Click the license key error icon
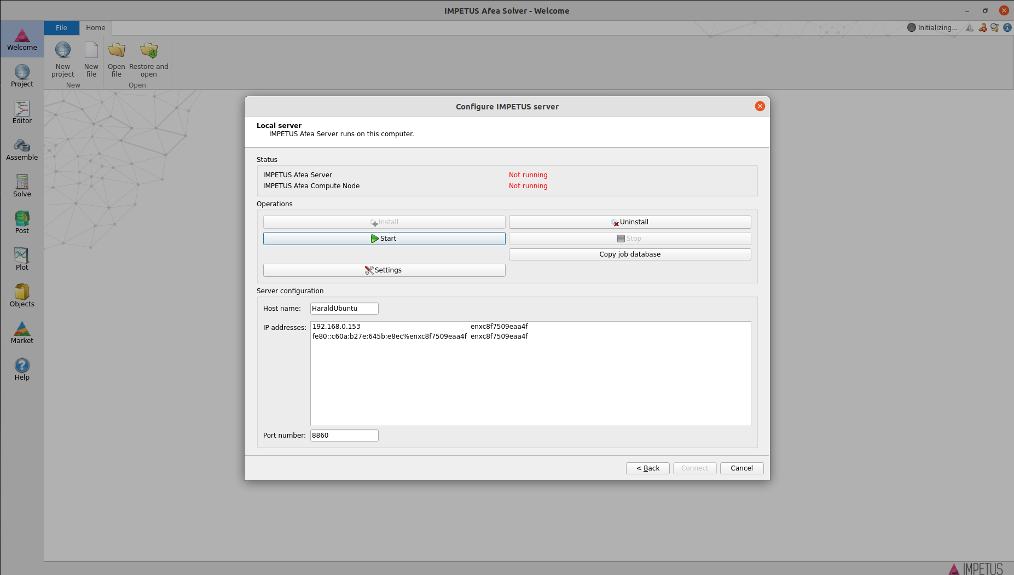This screenshot has height=575, width=1014. click(x=983, y=27)
